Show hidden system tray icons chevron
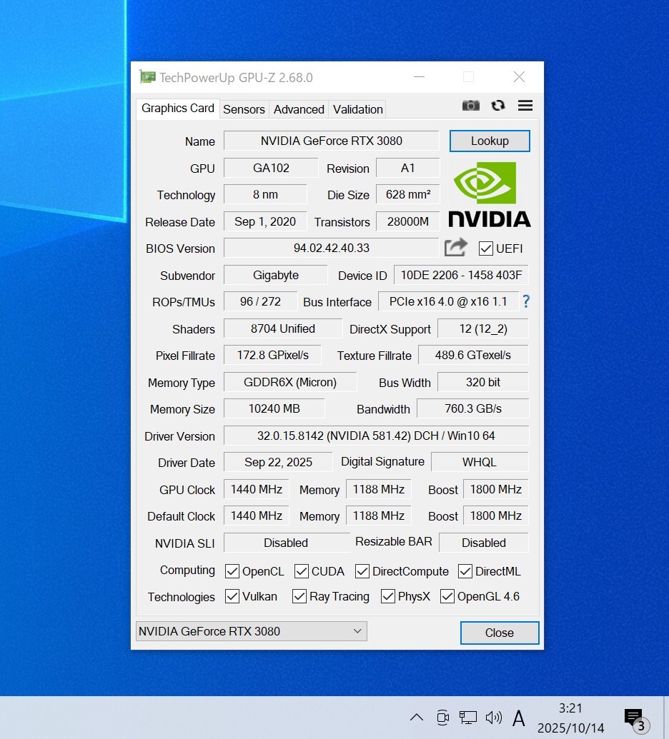 [x=417, y=718]
